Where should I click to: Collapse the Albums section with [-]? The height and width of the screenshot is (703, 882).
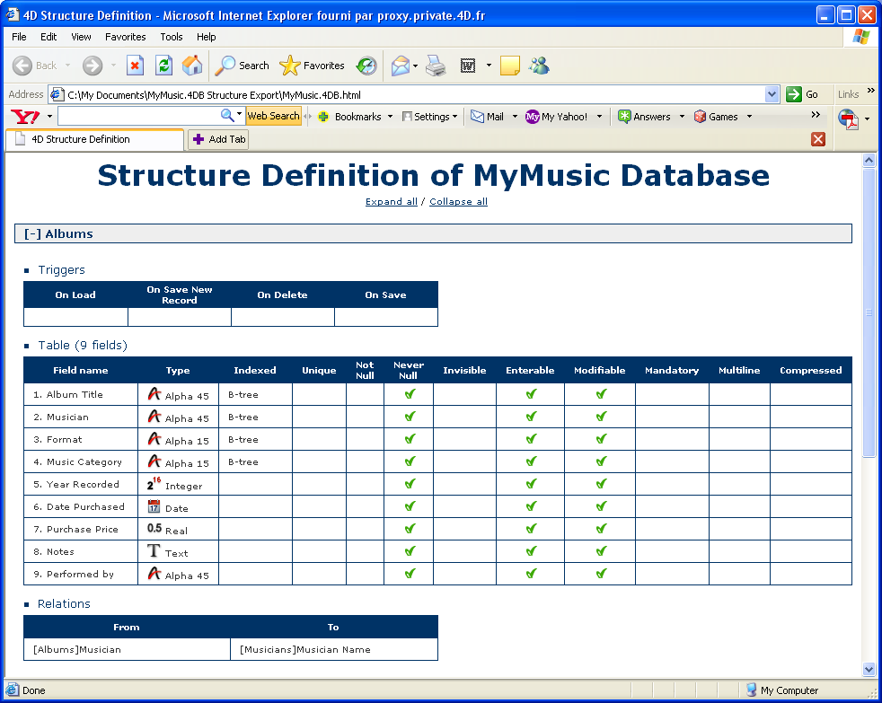tap(32, 233)
